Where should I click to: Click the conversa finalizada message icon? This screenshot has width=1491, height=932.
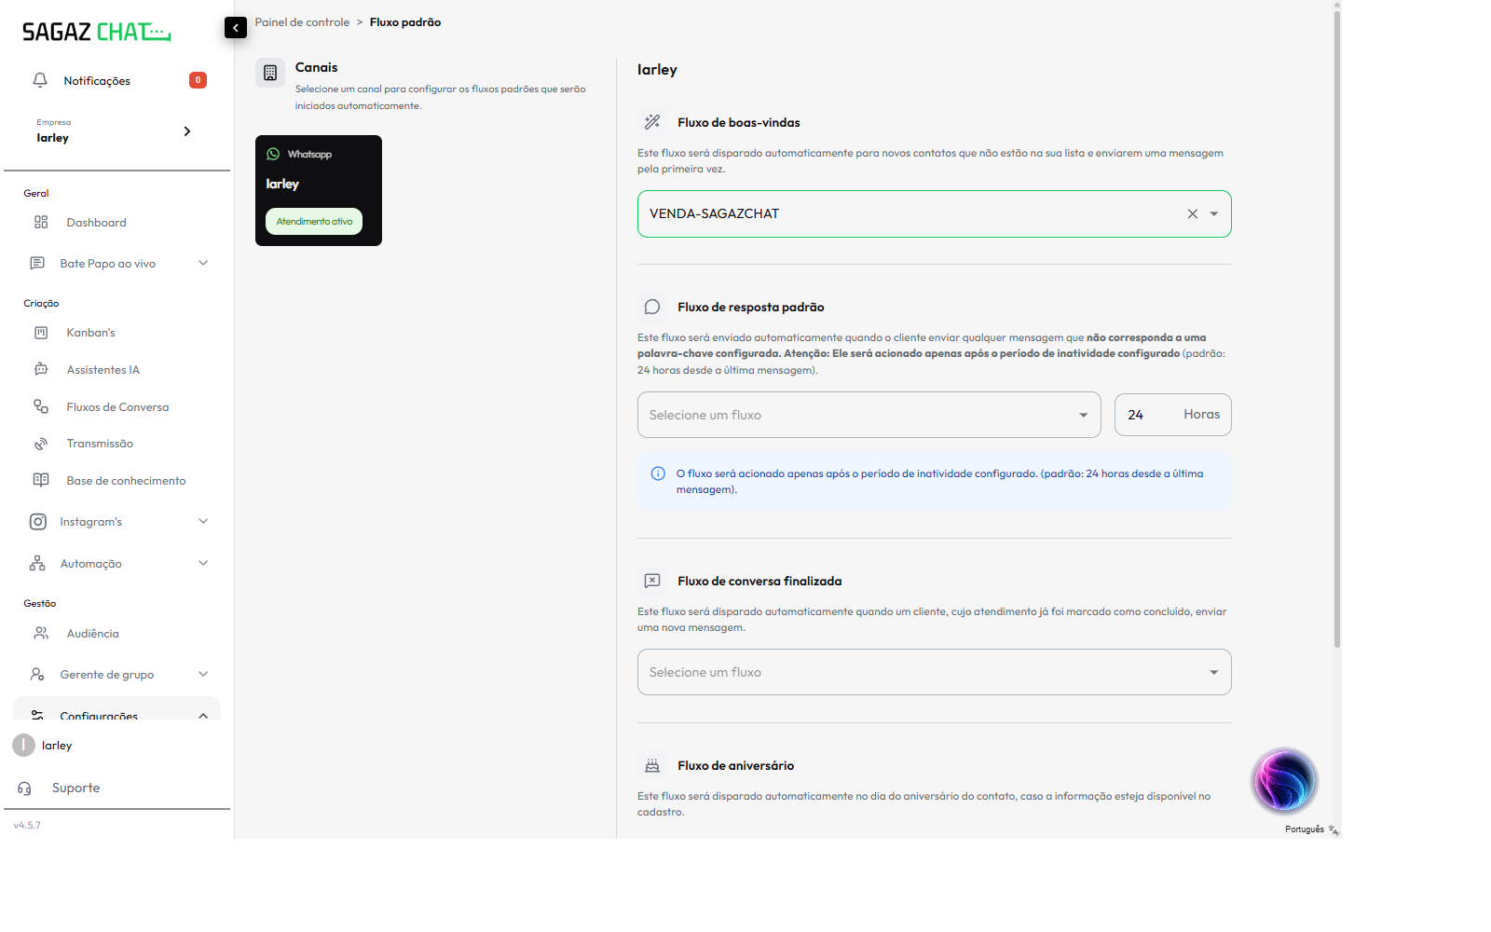tap(652, 581)
